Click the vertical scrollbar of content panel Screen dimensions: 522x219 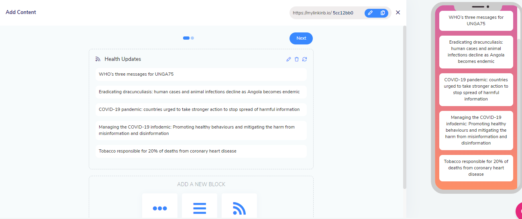(x=404, y=107)
